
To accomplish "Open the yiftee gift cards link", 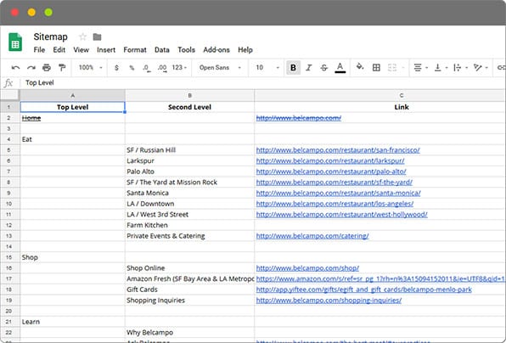I will coord(364,290).
